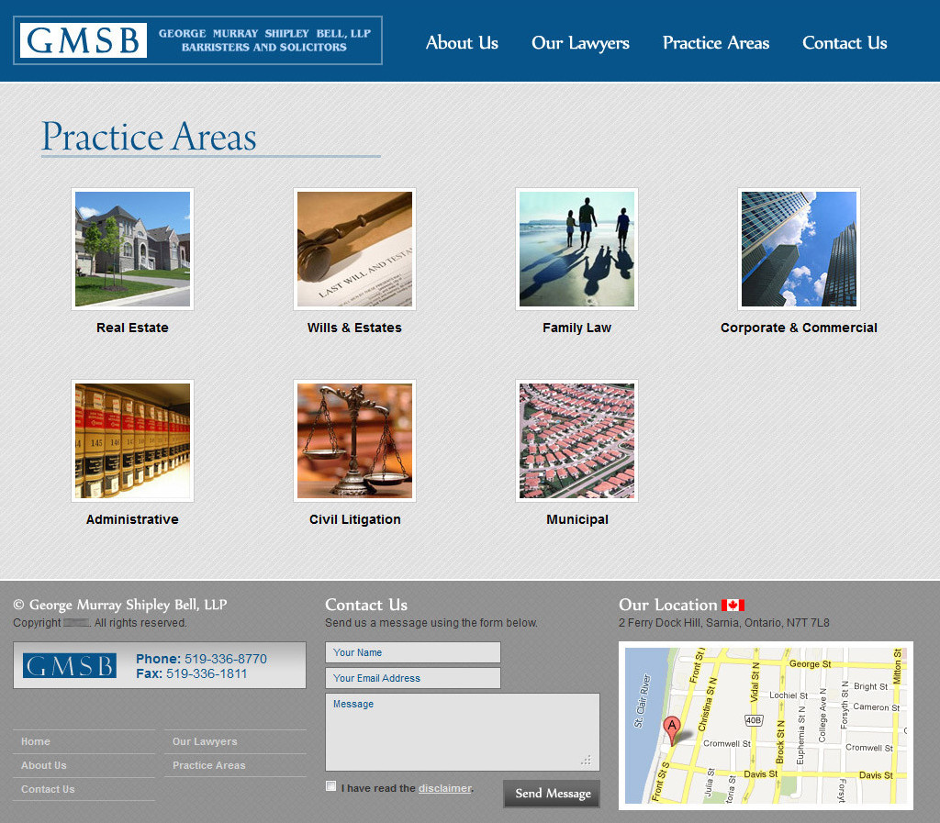Click inside the Message text area
The image size is (940, 823).
(462, 731)
